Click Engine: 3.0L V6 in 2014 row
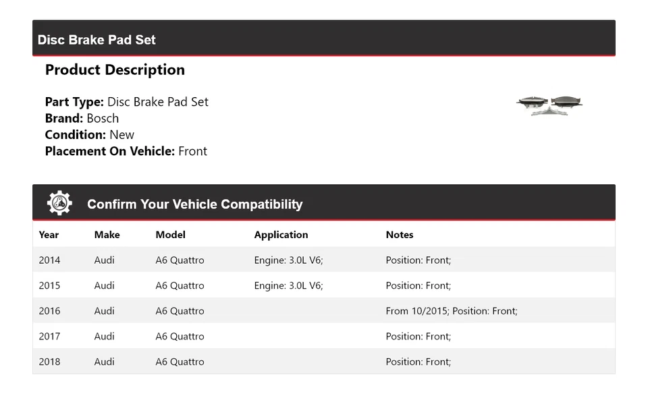648x394 pixels. pyautogui.click(x=288, y=260)
